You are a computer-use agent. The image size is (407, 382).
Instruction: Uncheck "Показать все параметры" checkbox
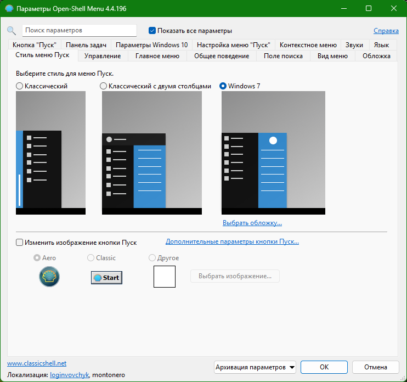[x=152, y=31]
